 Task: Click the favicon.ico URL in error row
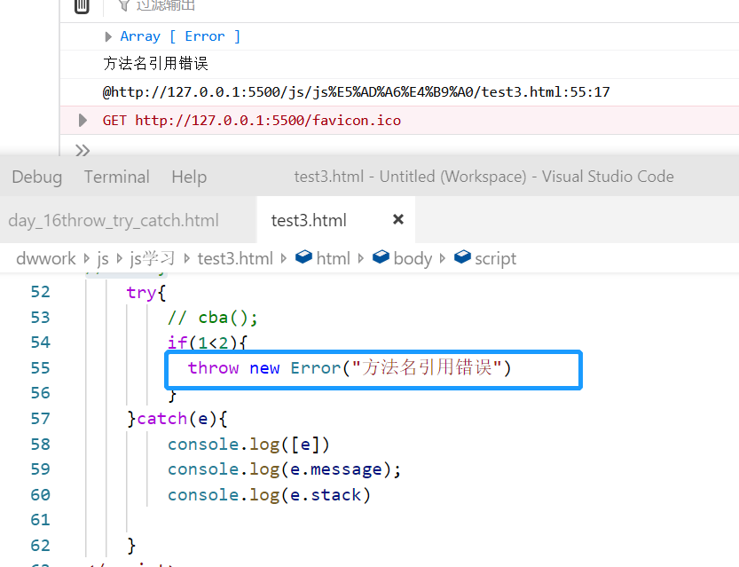point(268,121)
